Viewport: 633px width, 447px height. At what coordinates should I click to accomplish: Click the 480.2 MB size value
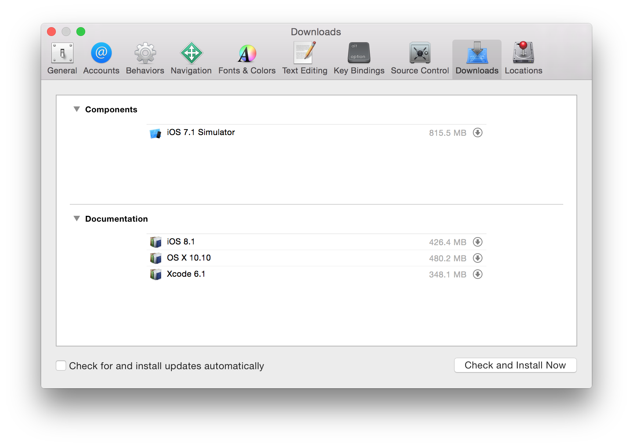(x=448, y=258)
